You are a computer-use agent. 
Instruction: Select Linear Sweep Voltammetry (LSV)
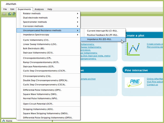(48, 44)
